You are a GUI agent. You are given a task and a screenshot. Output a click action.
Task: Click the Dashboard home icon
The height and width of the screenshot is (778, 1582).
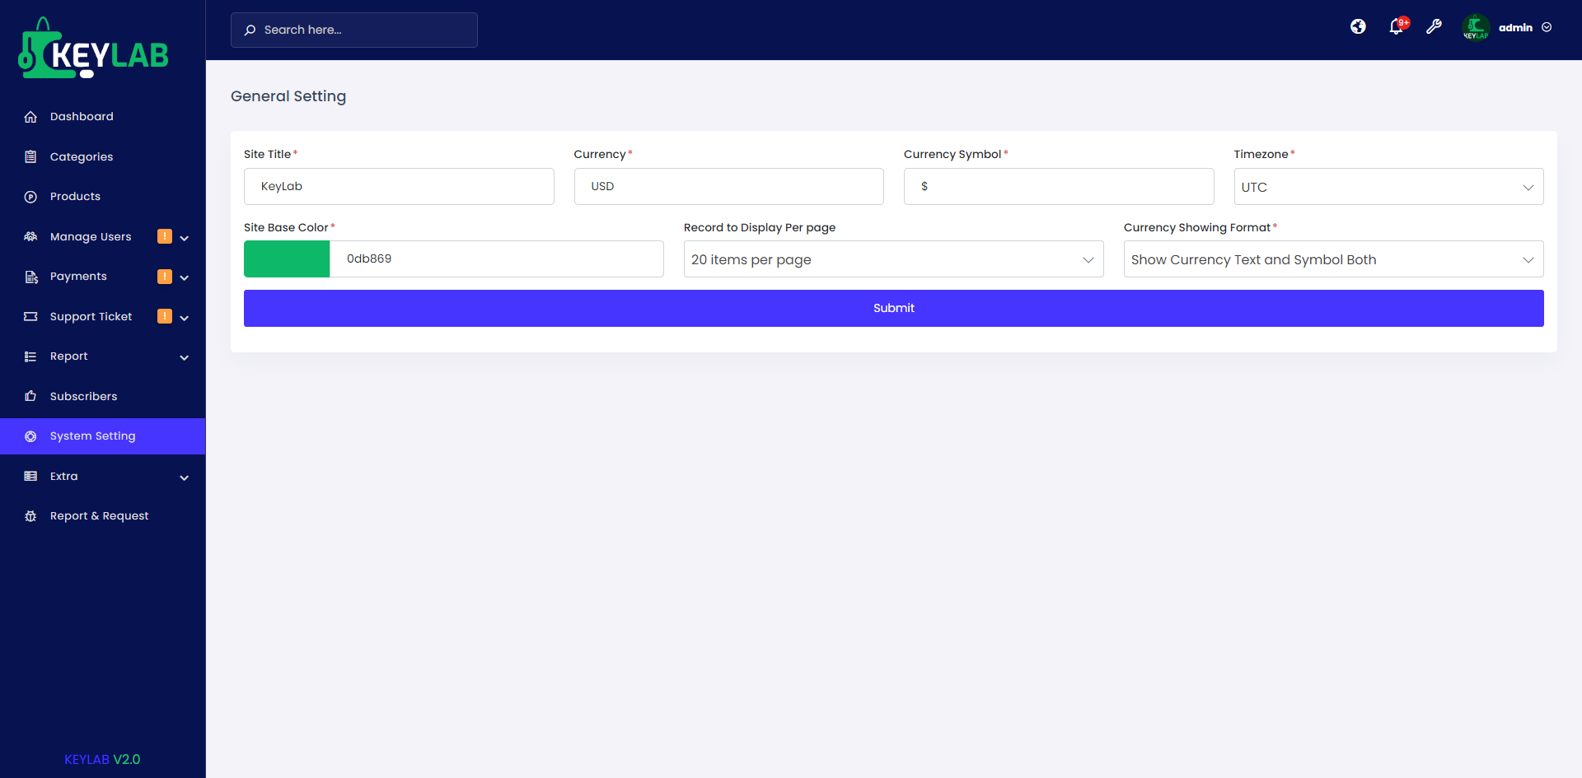click(x=30, y=117)
